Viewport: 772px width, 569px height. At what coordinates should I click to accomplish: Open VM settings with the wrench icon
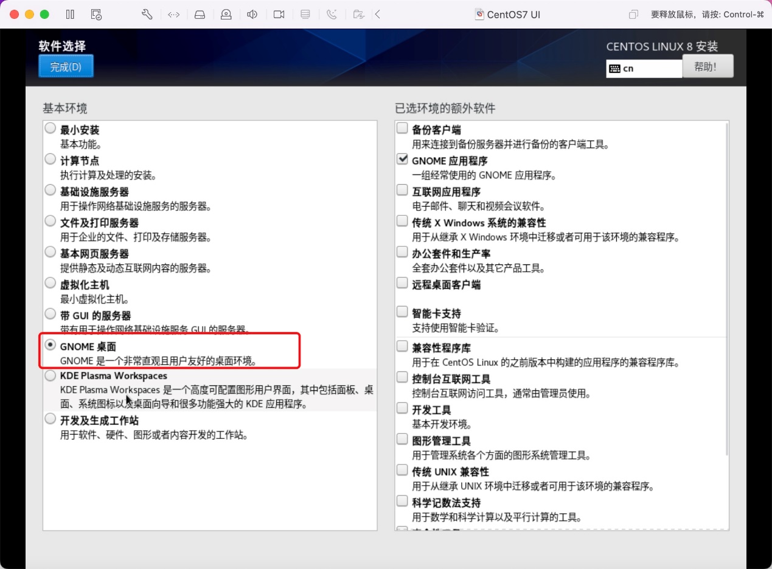click(147, 15)
